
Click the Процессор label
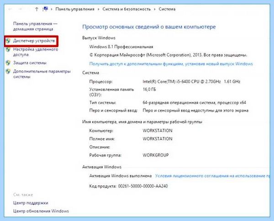tap(101, 82)
